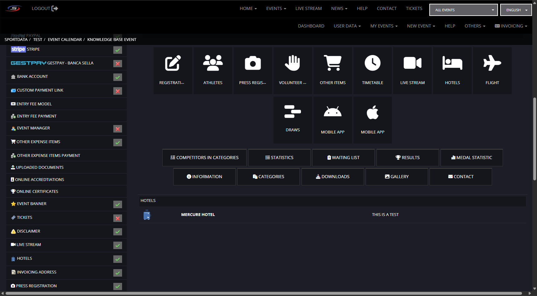Open Live Stream in top navigation
537x296 pixels.
pyautogui.click(x=308, y=8)
